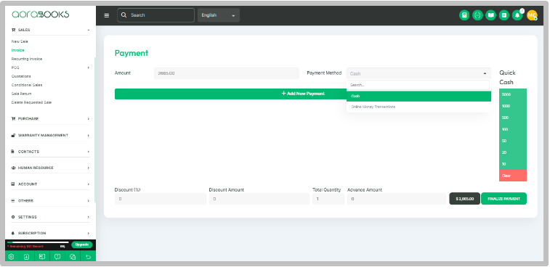Open Conditional Sales in sidebar
The width and height of the screenshot is (550, 267).
tap(27, 85)
